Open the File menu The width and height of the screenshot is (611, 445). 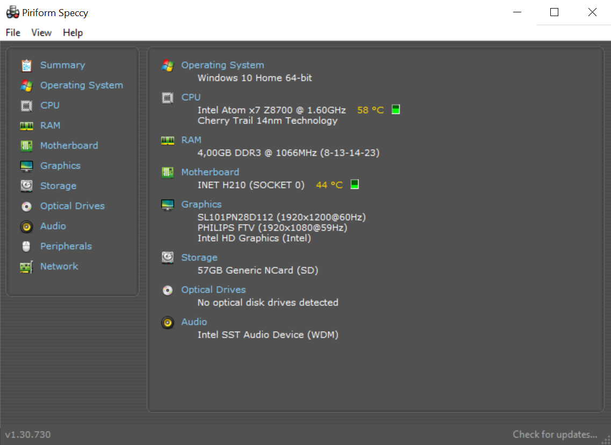pos(13,33)
